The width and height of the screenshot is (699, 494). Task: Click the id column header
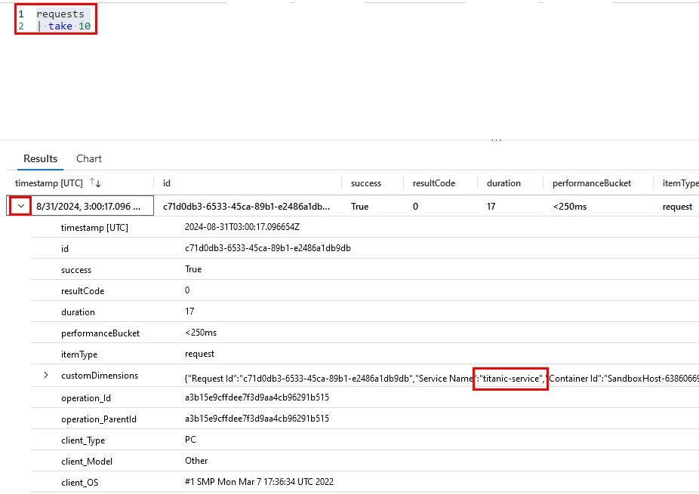167,183
